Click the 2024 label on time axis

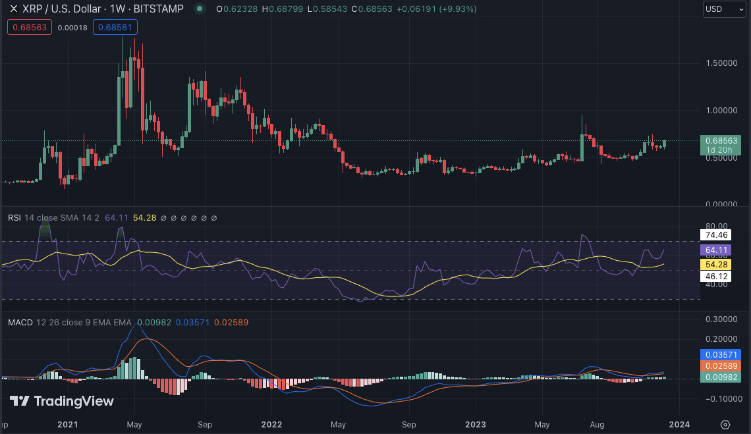point(680,425)
